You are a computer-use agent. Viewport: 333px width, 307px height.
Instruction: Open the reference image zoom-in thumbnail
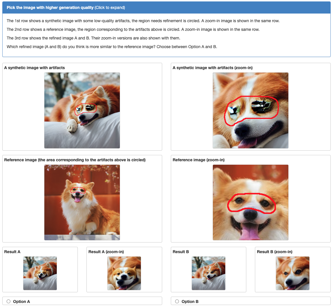(x=250, y=202)
